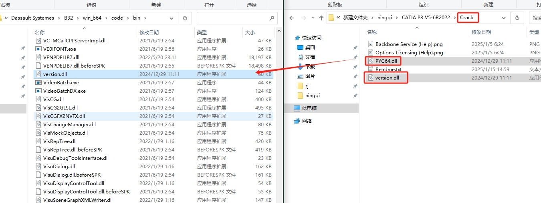Screen dimensions: 541x203
Task: Click the Pictures (图片) icon in sidebar
Action: [300, 76]
